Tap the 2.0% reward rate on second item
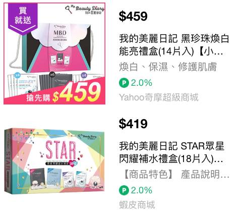This screenshot has height=212, width=245. pyautogui.click(x=142, y=190)
